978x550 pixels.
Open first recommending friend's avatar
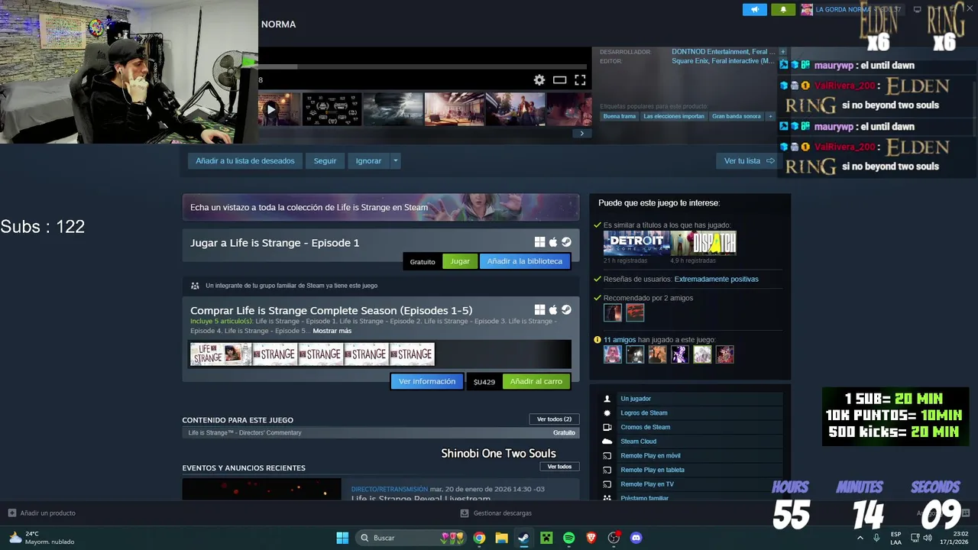point(613,312)
